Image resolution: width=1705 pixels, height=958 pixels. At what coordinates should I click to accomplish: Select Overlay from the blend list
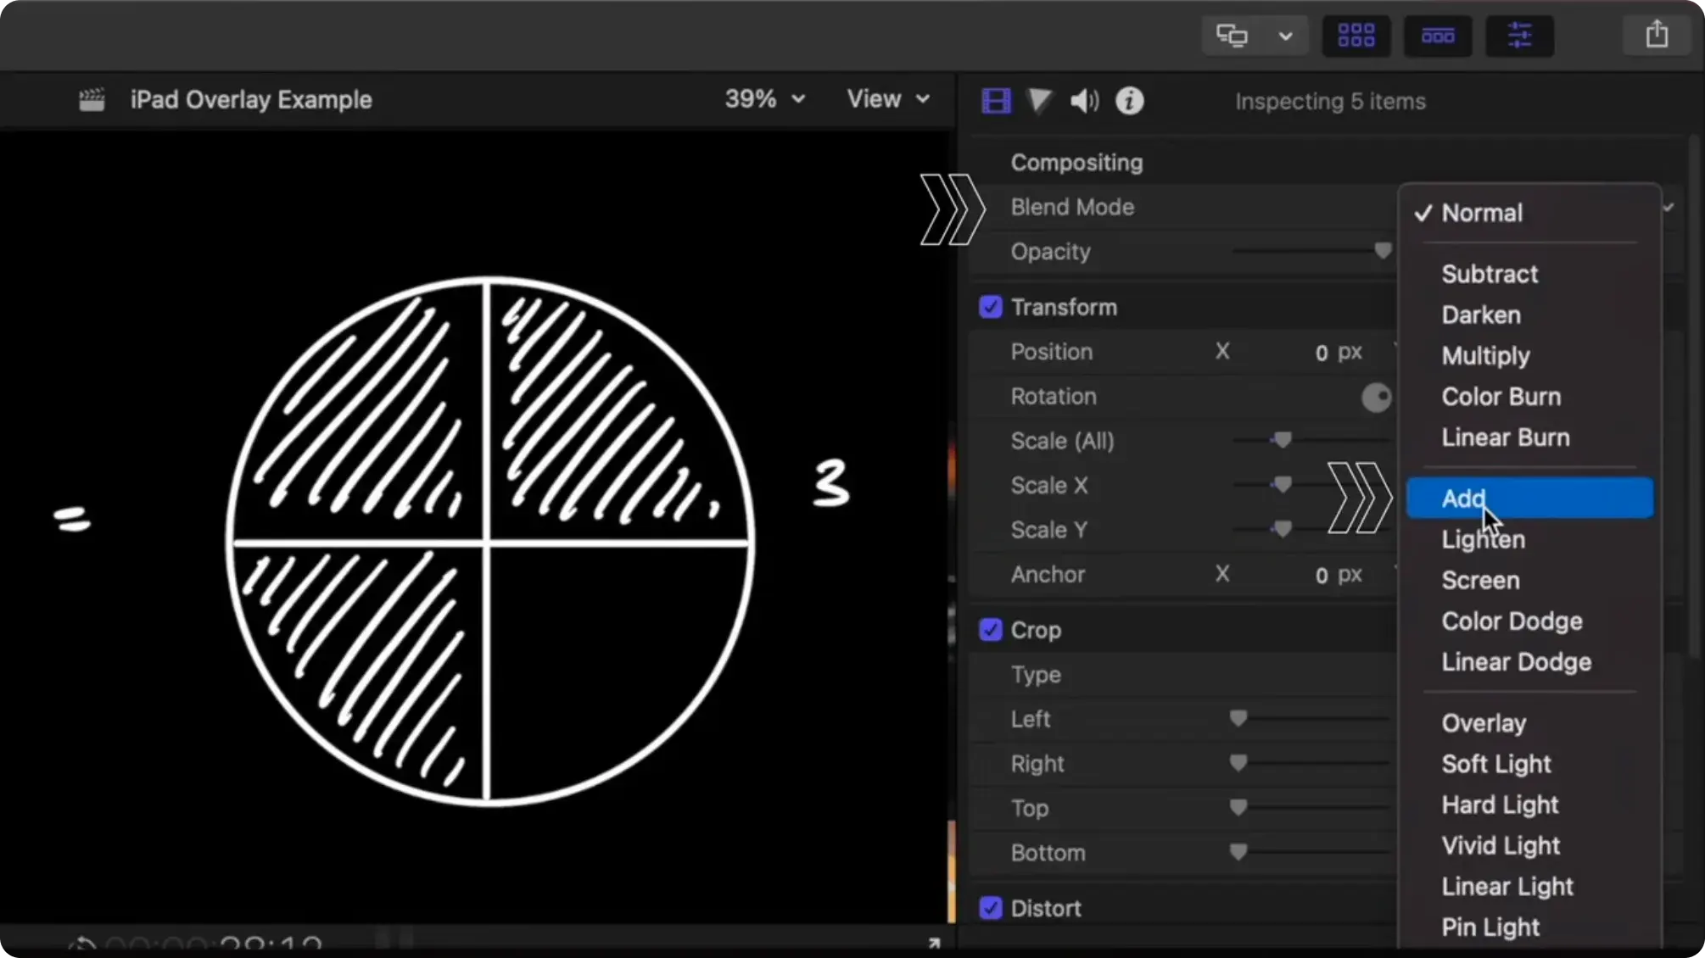click(x=1529, y=722)
